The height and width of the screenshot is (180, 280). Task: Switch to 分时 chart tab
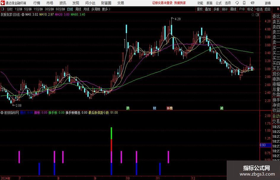click(x=10, y=9)
